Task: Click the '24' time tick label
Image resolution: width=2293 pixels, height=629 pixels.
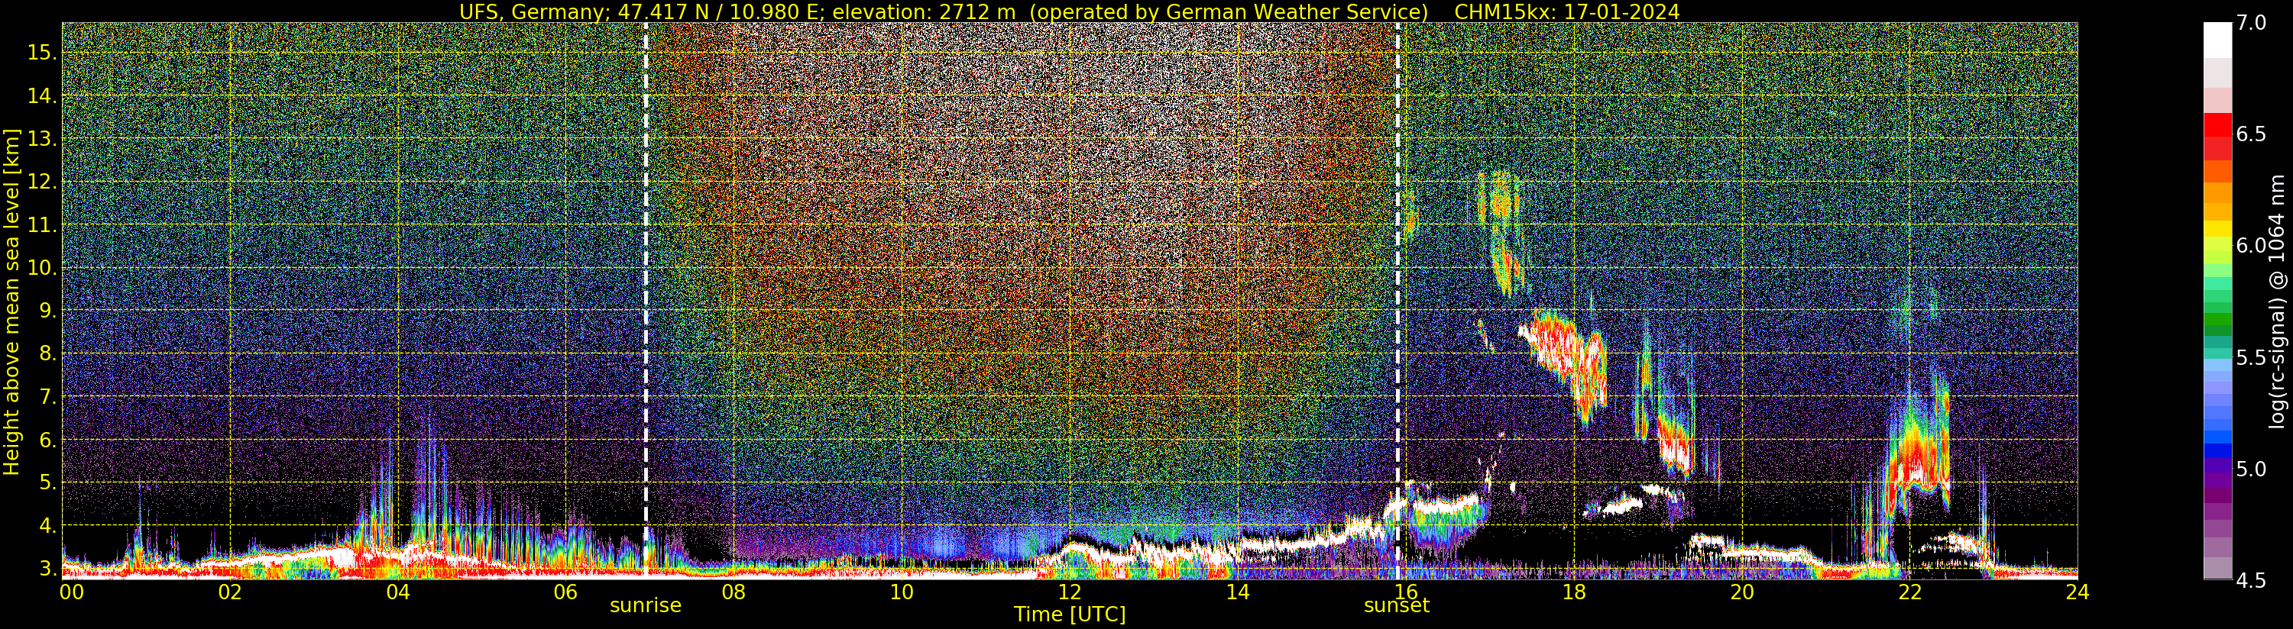Action: pos(2078,592)
